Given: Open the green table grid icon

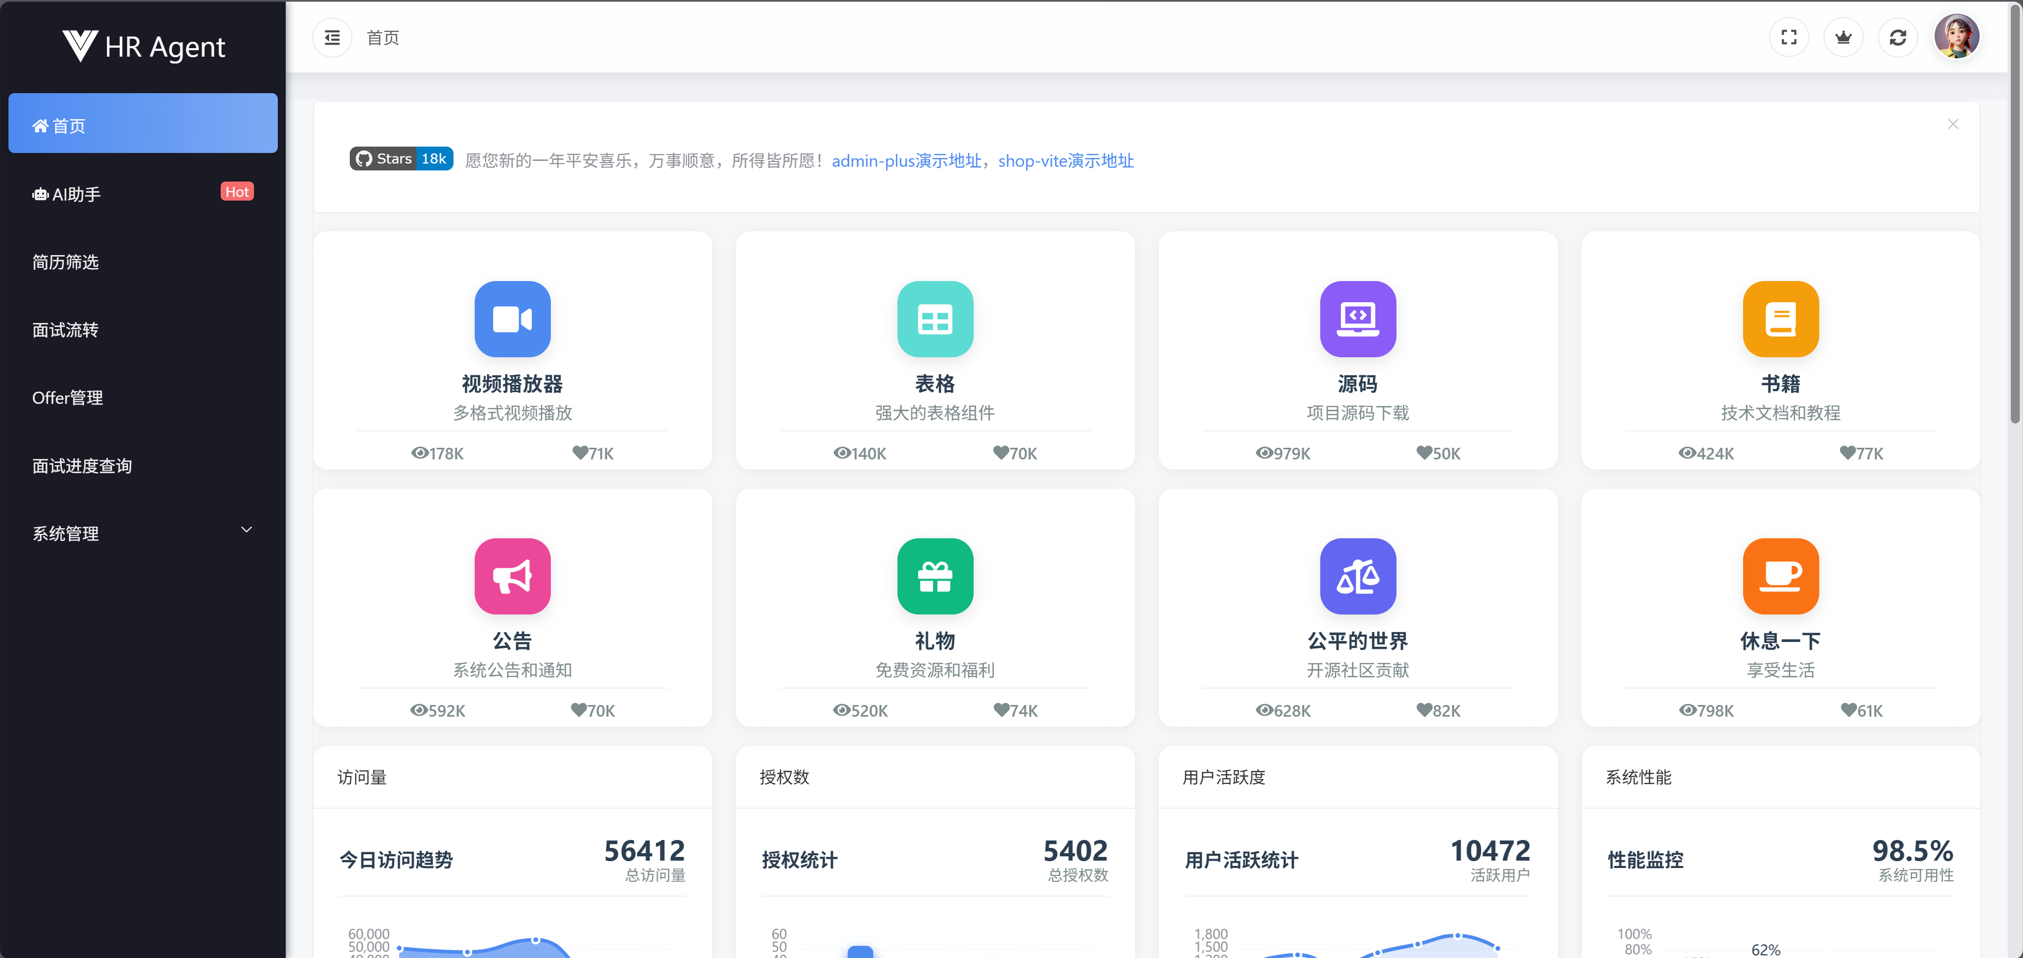Looking at the screenshot, I should (935, 319).
